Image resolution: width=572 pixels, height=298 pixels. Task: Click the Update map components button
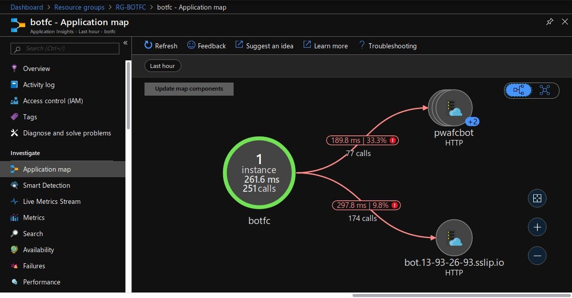coord(189,89)
